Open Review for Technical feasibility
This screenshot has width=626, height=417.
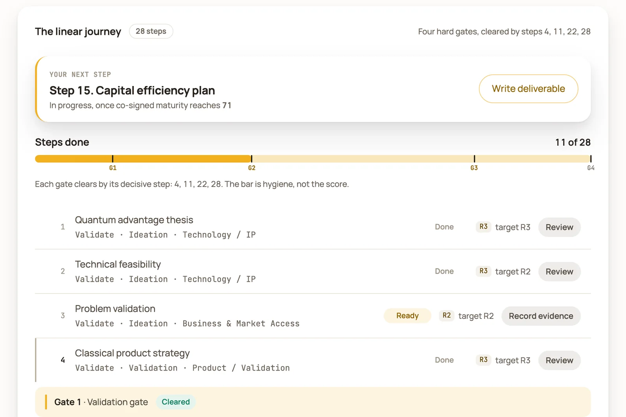(x=559, y=272)
